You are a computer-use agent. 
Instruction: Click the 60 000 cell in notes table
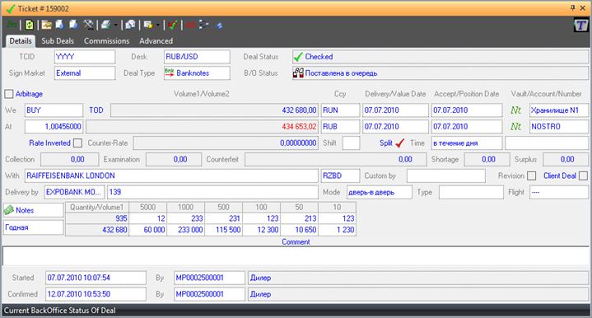tap(148, 230)
